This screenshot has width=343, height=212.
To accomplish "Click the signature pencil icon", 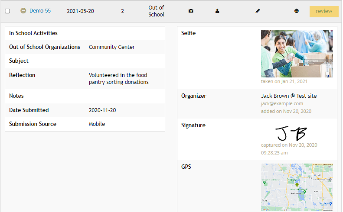I will (258, 11).
